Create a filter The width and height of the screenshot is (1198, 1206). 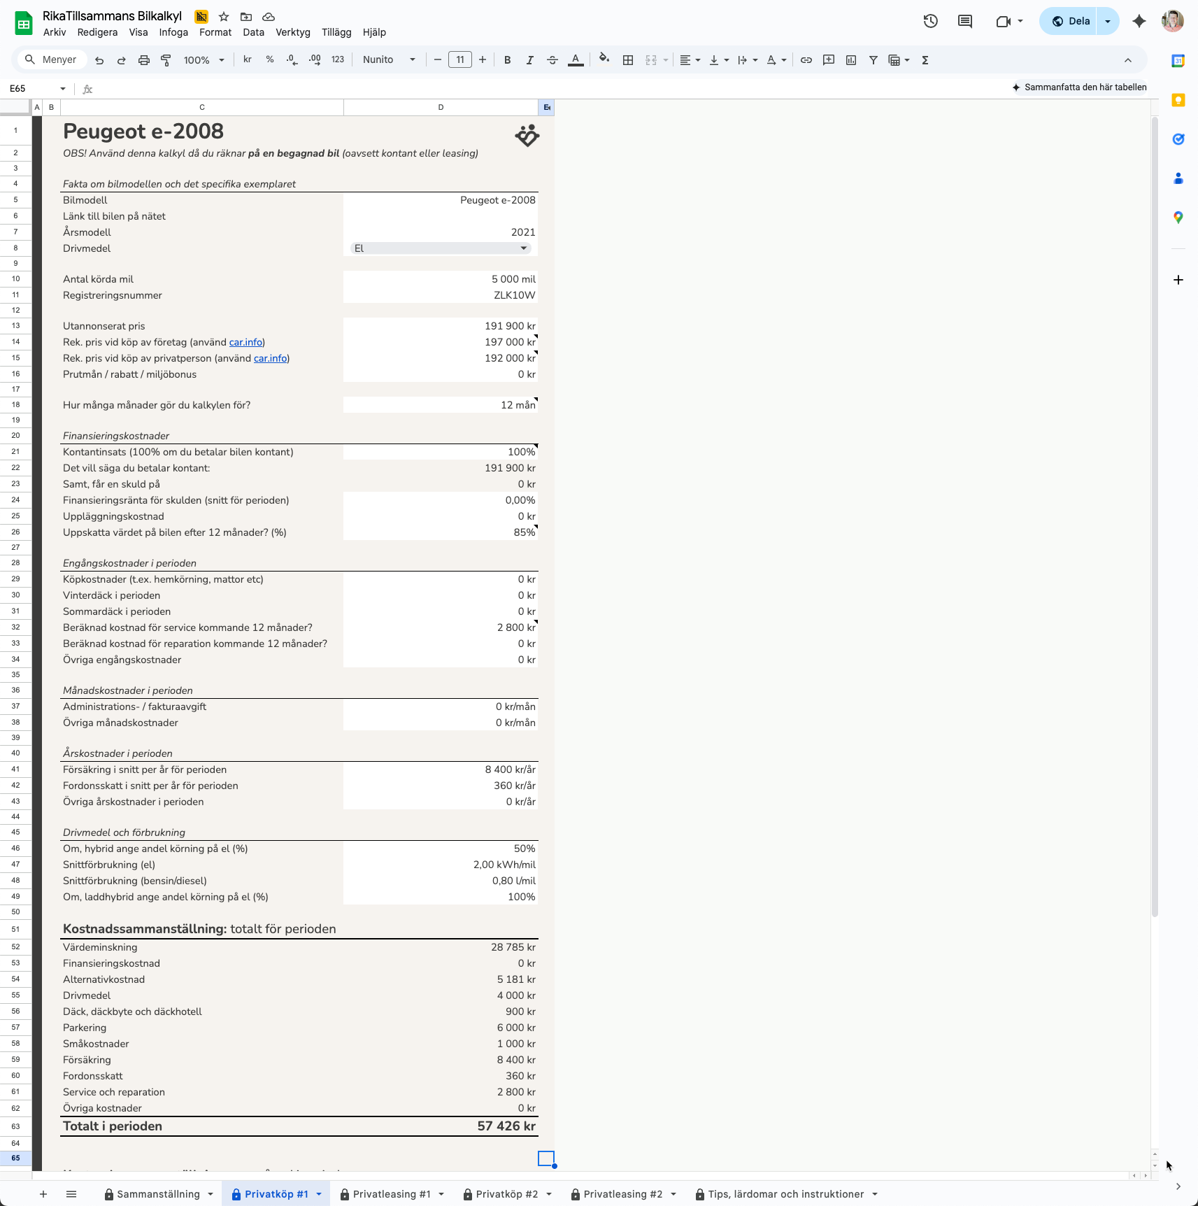click(x=873, y=60)
